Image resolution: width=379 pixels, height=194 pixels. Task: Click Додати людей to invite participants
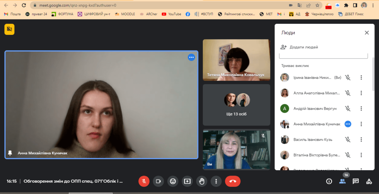(299, 47)
